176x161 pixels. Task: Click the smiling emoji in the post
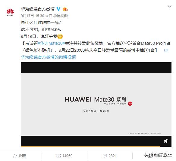tap(60, 36)
